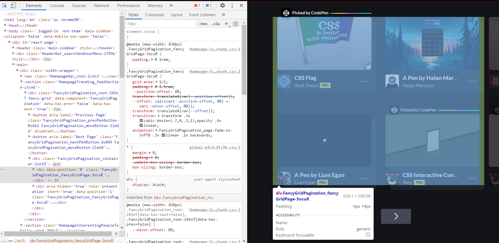
Task: Collapse the div id react-page node
Action: pyautogui.click(x=9, y=42)
